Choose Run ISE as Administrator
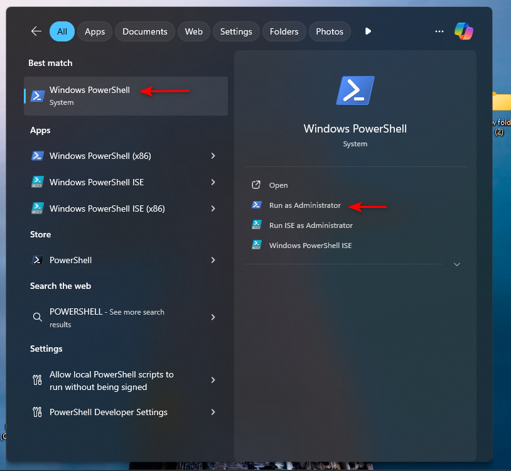Screen dimensions: 511x471 tap(311, 225)
